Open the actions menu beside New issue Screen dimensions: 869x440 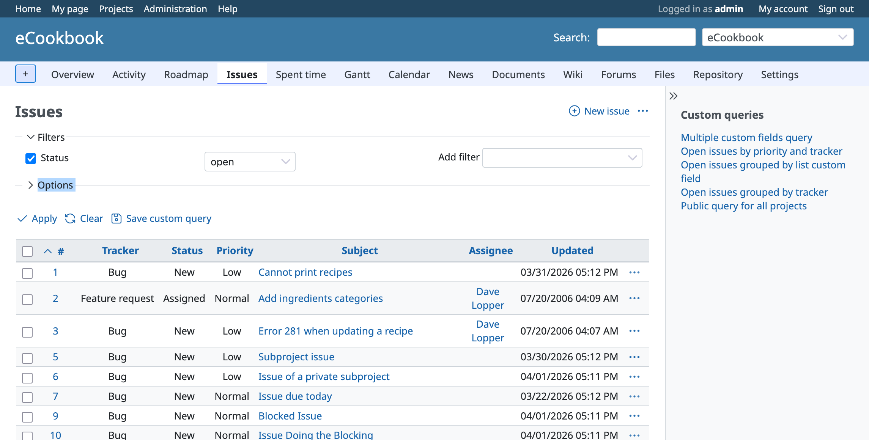tap(643, 111)
